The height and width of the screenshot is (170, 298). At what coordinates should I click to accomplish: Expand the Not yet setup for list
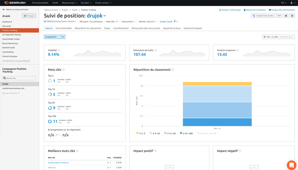11,93
